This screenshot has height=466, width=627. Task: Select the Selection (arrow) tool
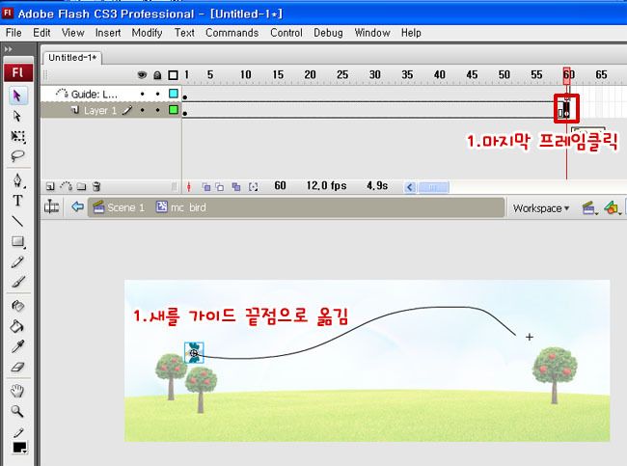pyautogui.click(x=17, y=96)
